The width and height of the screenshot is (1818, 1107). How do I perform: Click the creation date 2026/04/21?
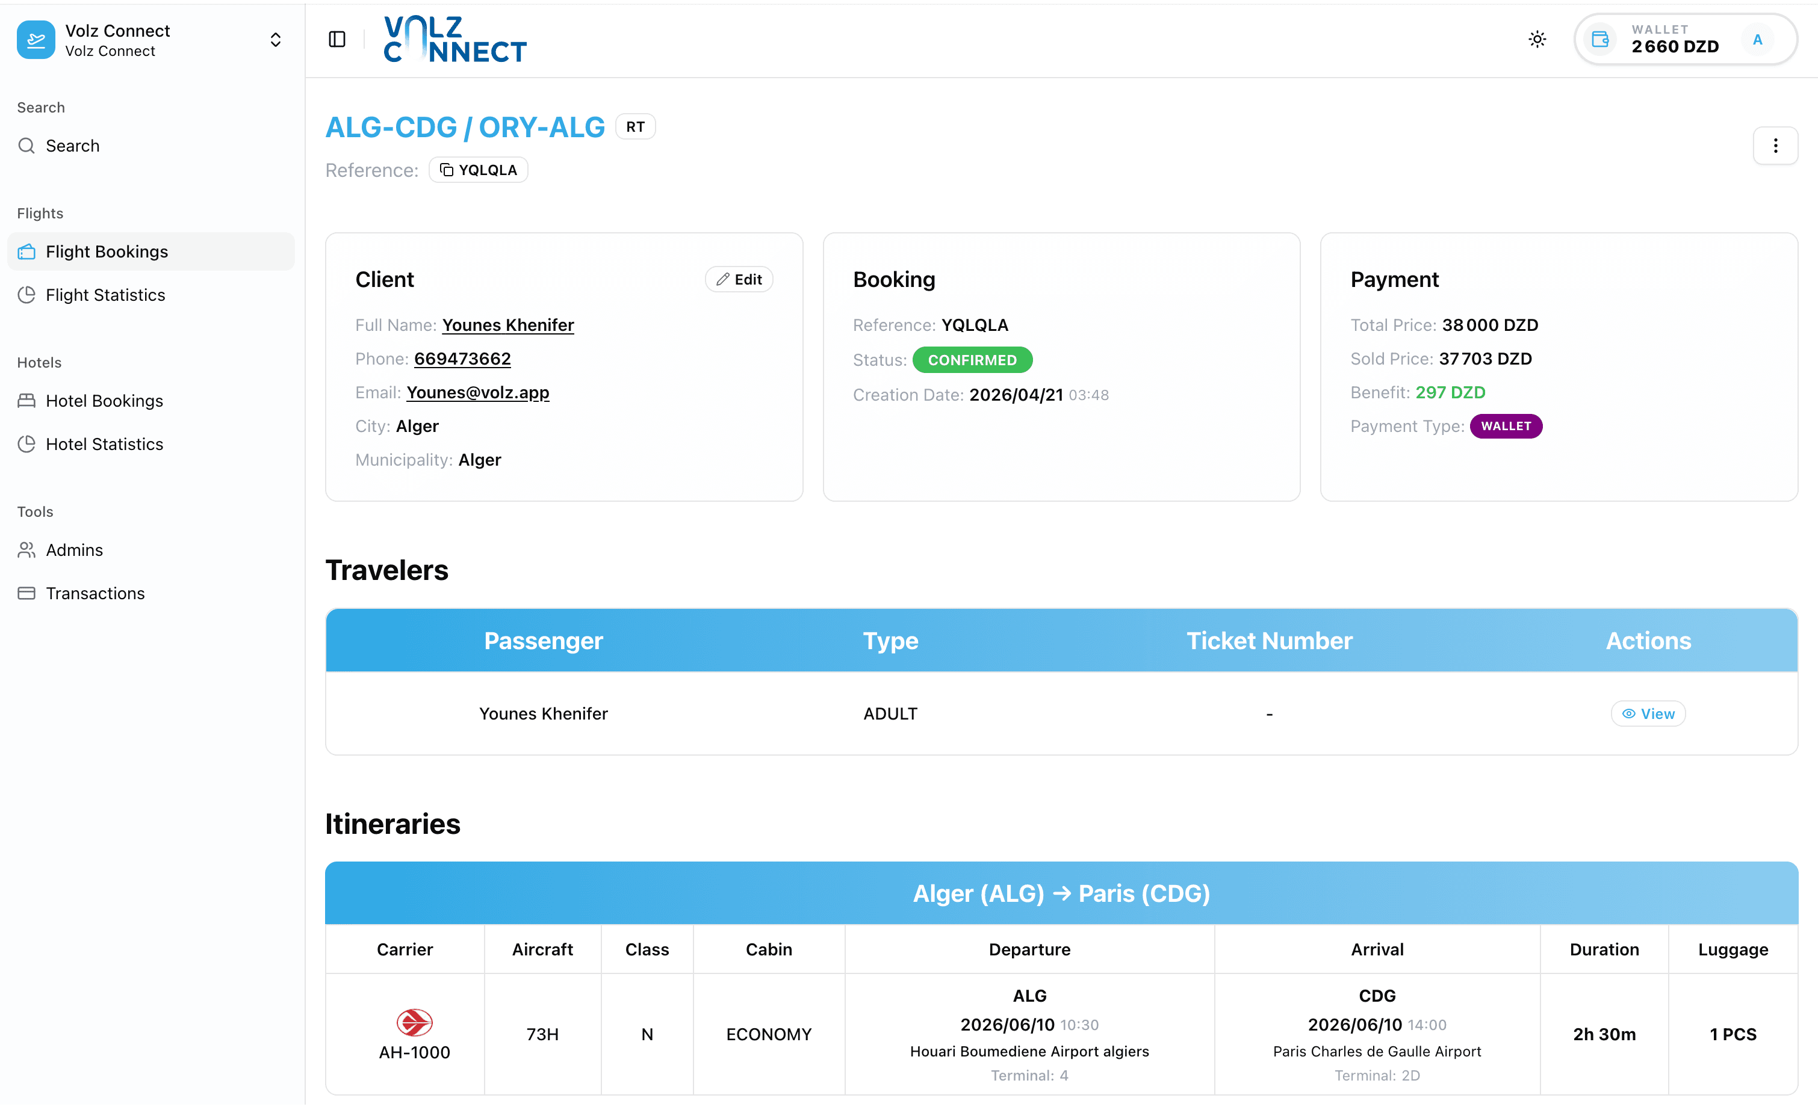(1016, 395)
